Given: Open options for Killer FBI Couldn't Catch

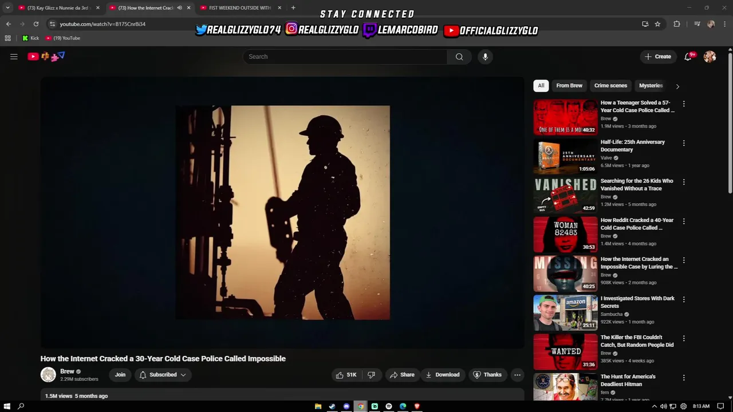Looking at the screenshot, I should pyautogui.click(x=683, y=338).
